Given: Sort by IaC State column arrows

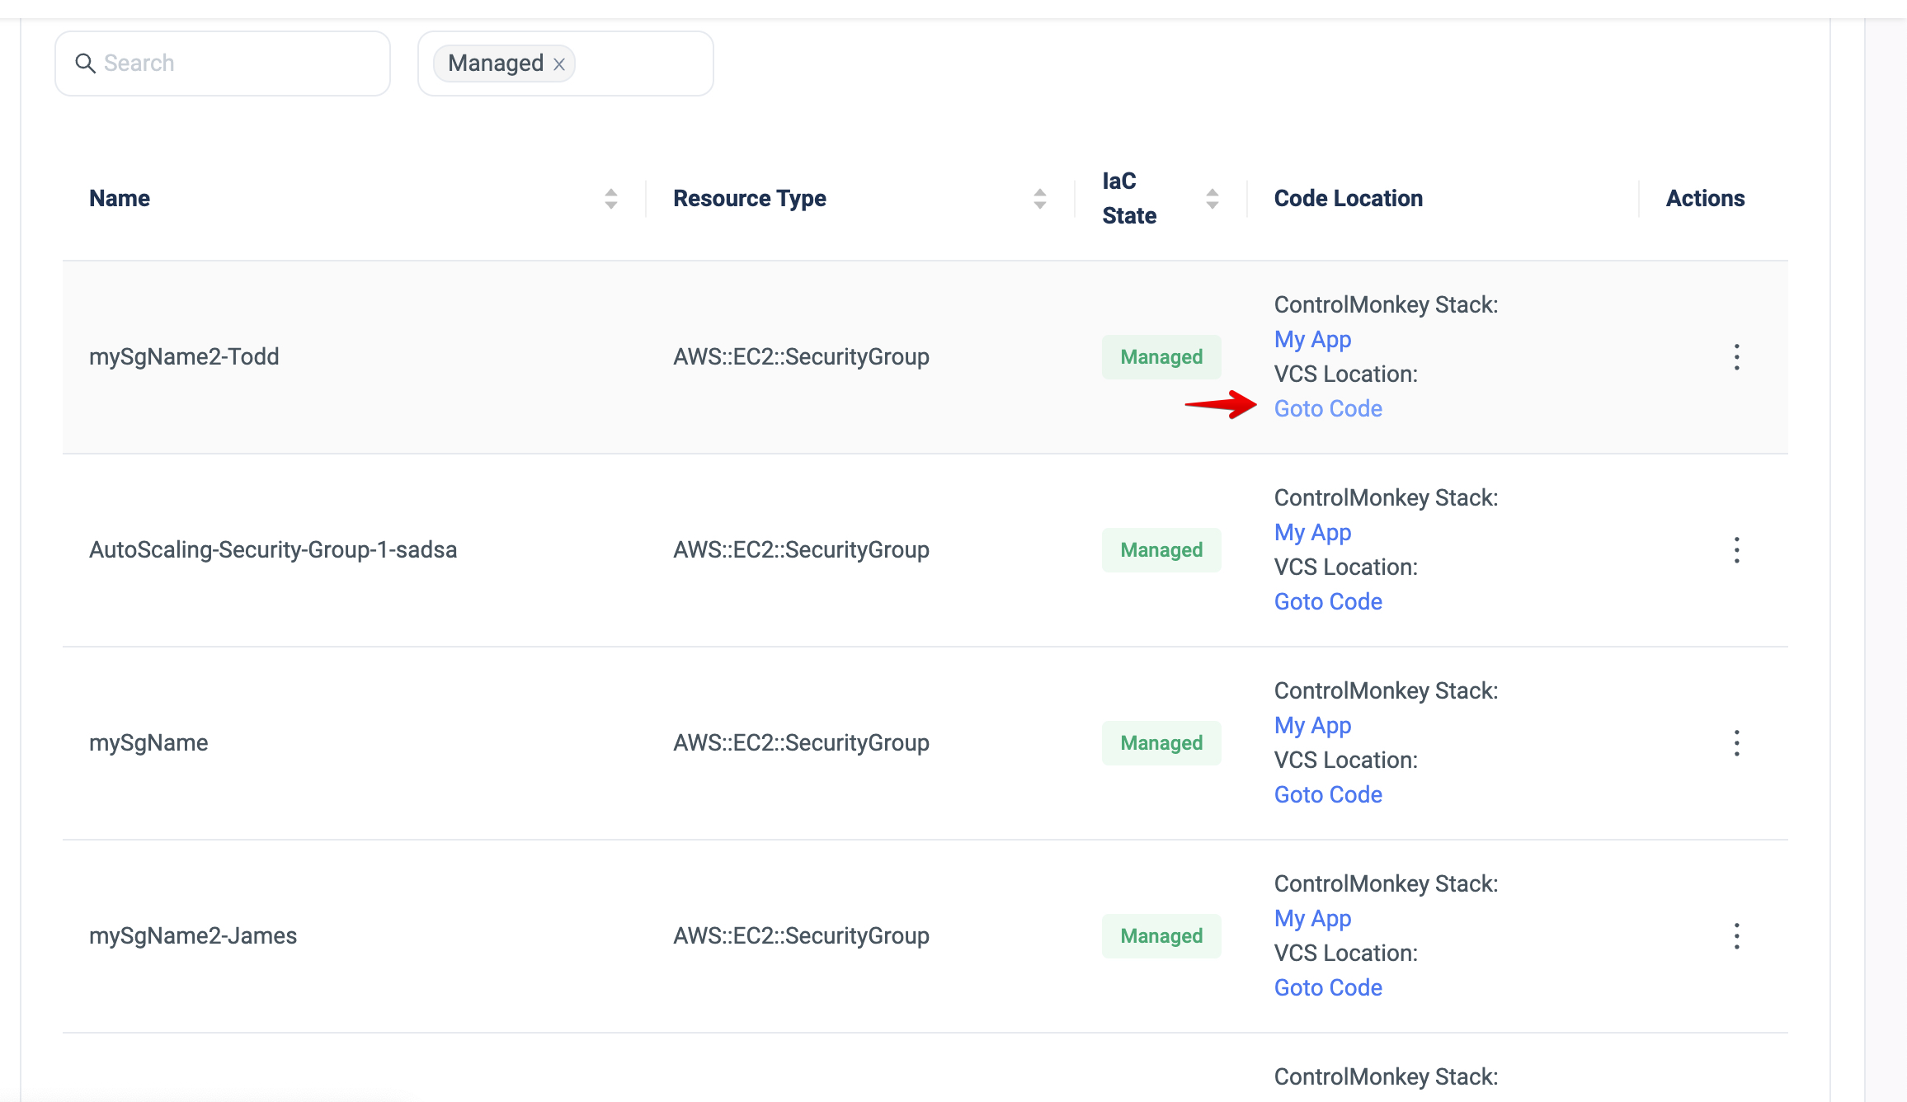Looking at the screenshot, I should point(1212,199).
